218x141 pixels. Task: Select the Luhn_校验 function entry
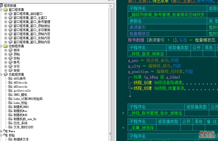point(20,103)
